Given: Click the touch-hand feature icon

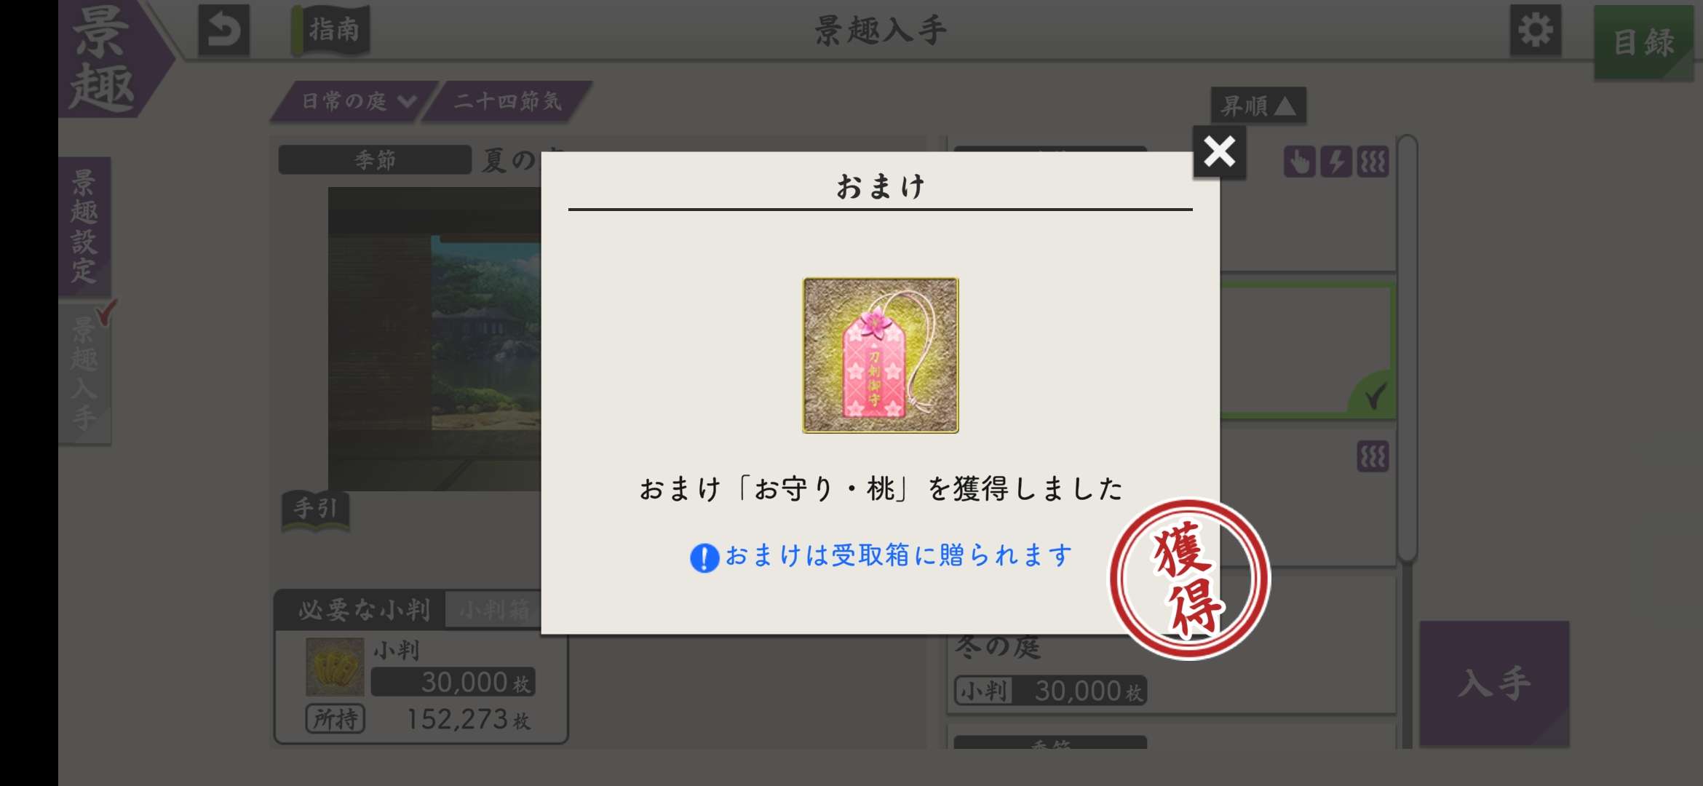Looking at the screenshot, I should (1299, 162).
